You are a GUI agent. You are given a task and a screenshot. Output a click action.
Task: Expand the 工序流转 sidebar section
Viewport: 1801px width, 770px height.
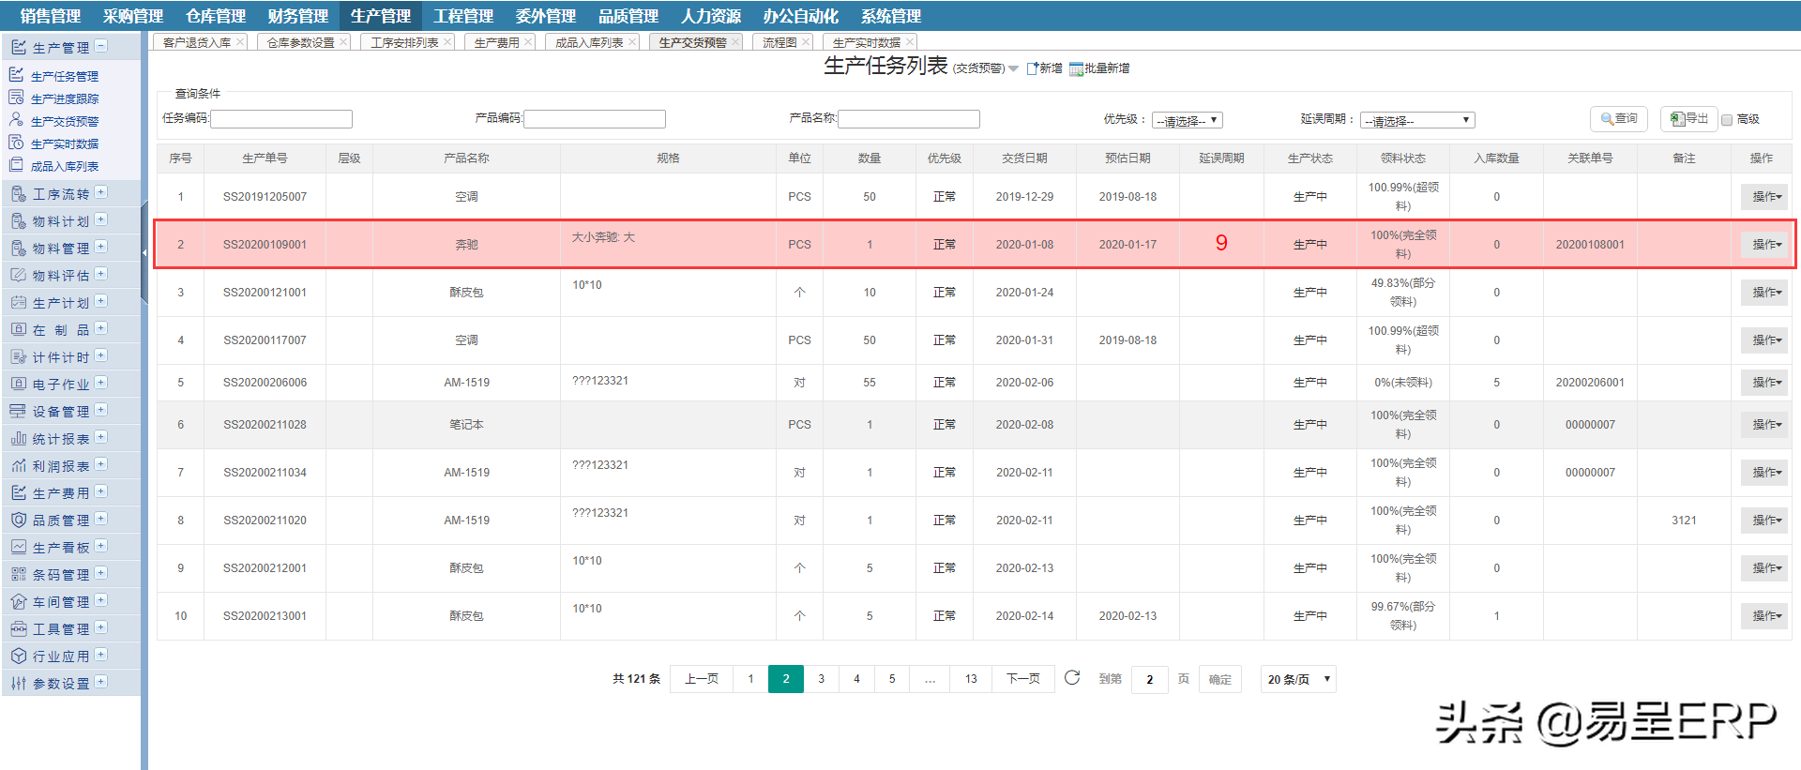[x=101, y=193]
